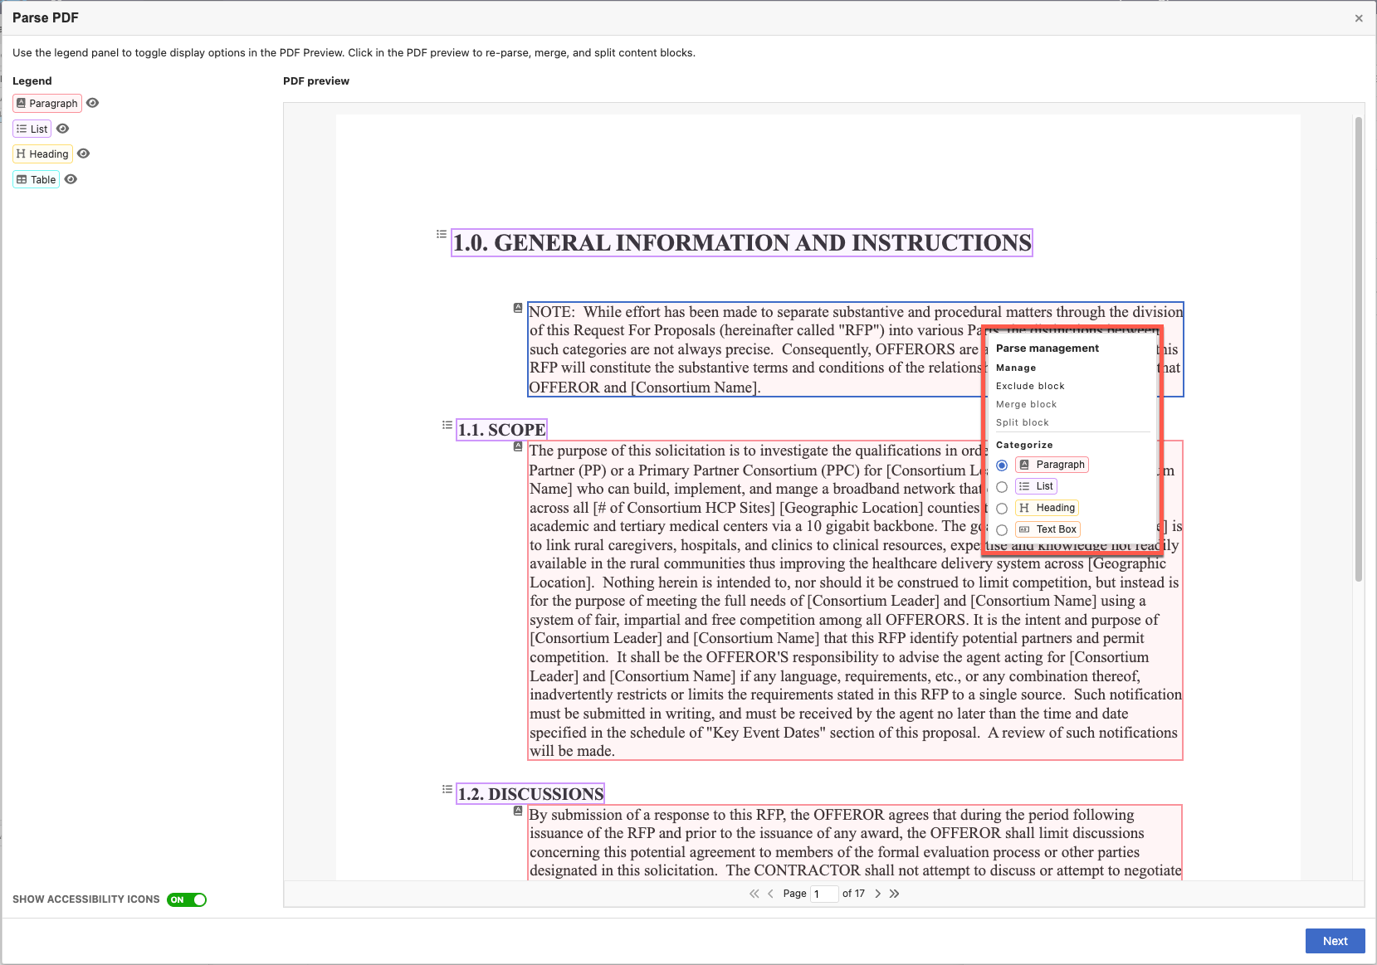Select the 1.2 DISCUSSIONS heading block

tap(530, 794)
